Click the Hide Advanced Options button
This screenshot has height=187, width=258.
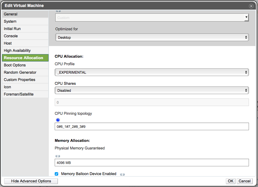[x=31, y=181]
